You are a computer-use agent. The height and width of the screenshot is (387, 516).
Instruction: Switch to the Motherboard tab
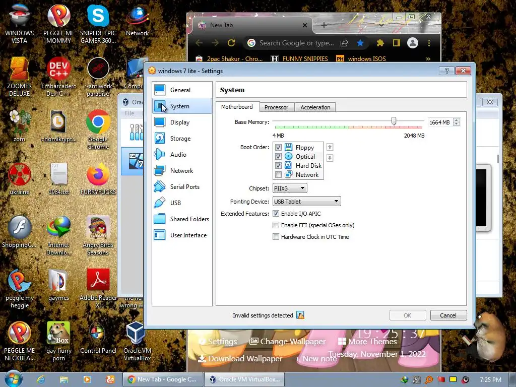237,107
